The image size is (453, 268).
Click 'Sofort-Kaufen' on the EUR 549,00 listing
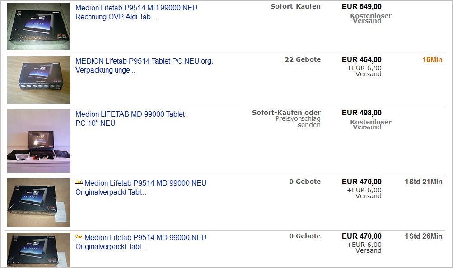coord(295,6)
